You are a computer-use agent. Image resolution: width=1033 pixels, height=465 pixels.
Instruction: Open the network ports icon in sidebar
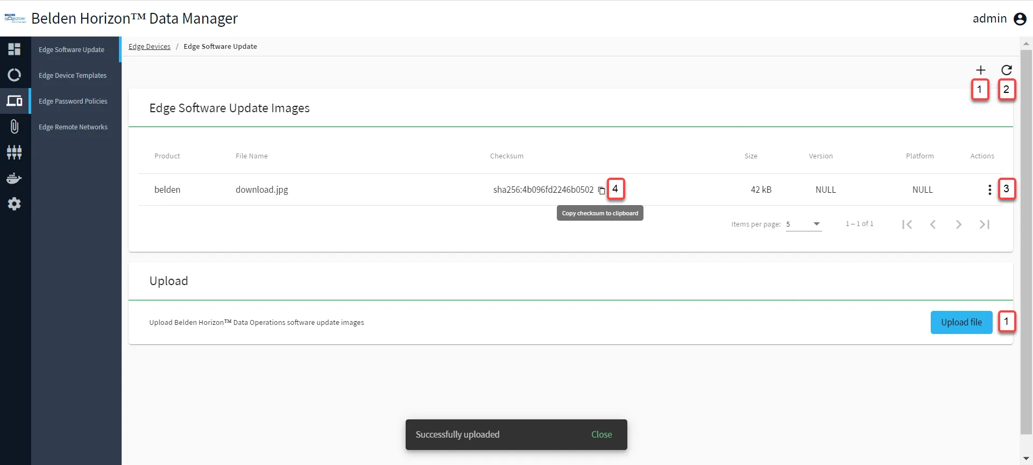(x=15, y=152)
